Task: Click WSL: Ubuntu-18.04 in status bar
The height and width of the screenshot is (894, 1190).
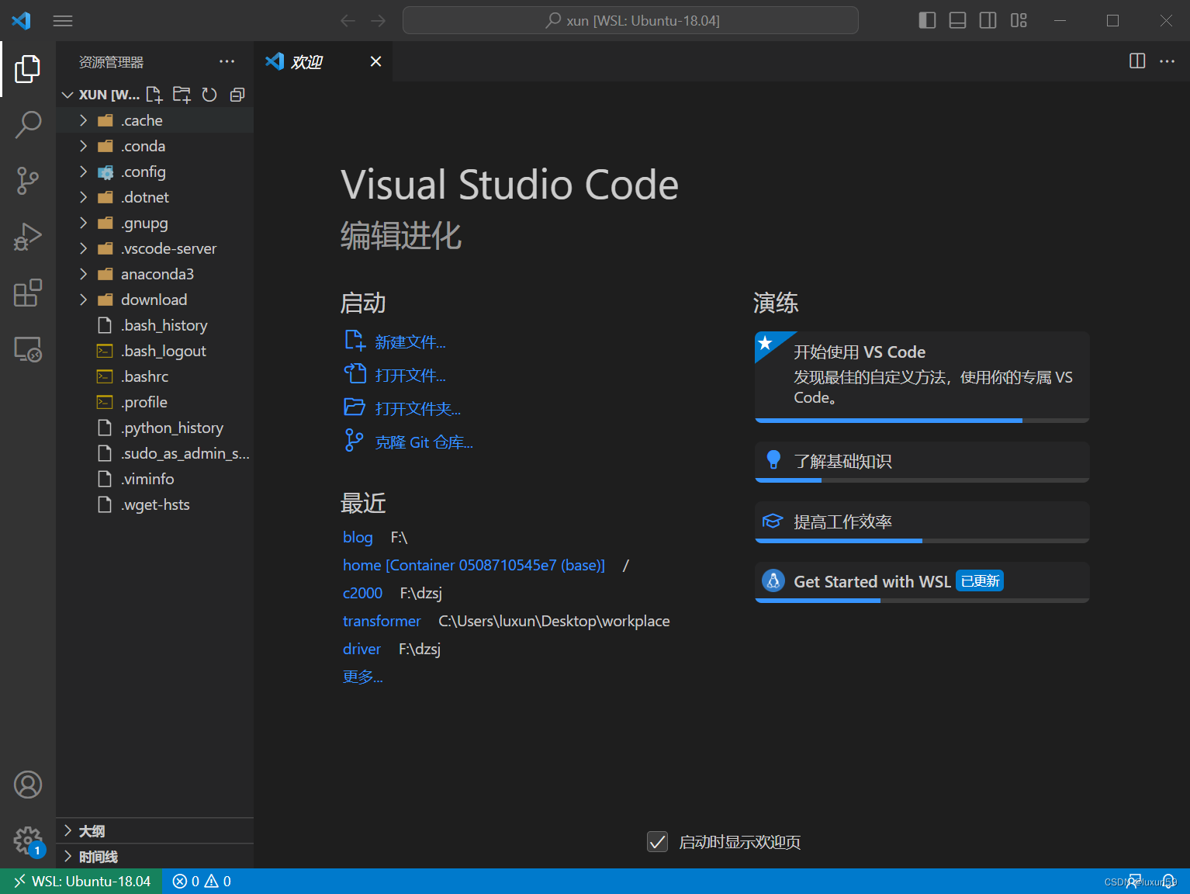Action: 81,881
